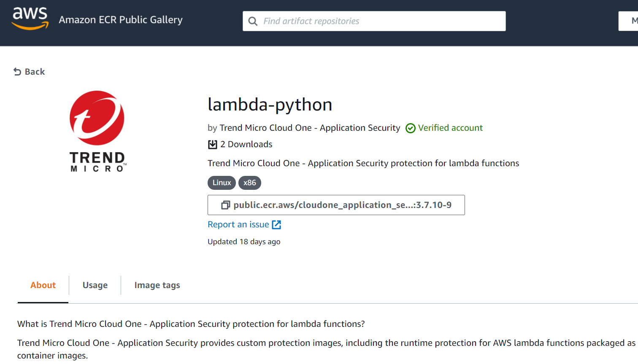Click the 'What is Trend Micro Cloud One' heading

click(191, 324)
